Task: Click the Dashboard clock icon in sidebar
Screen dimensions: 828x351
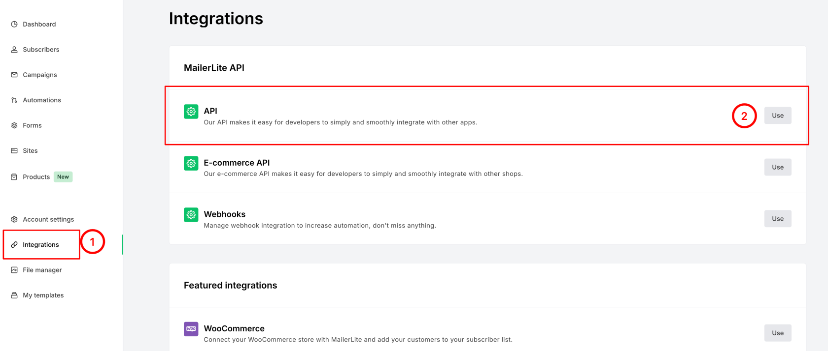Action: [x=14, y=24]
